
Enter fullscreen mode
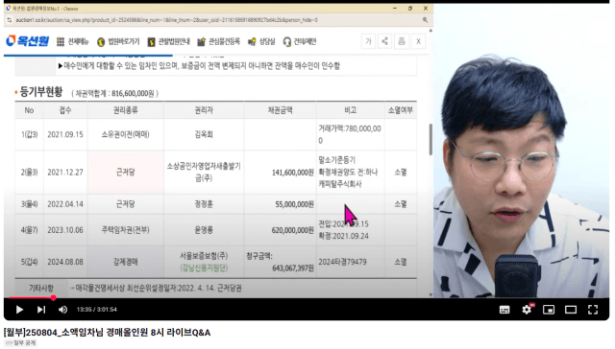(593, 310)
